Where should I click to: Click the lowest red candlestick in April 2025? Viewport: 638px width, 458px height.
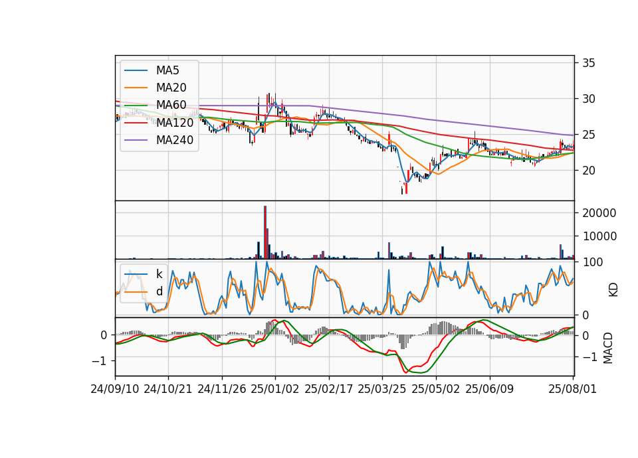click(406, 188)
